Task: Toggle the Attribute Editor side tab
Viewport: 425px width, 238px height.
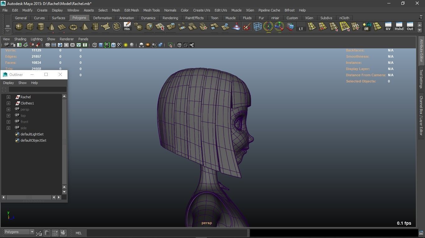Action: click(x=421, y=51)
